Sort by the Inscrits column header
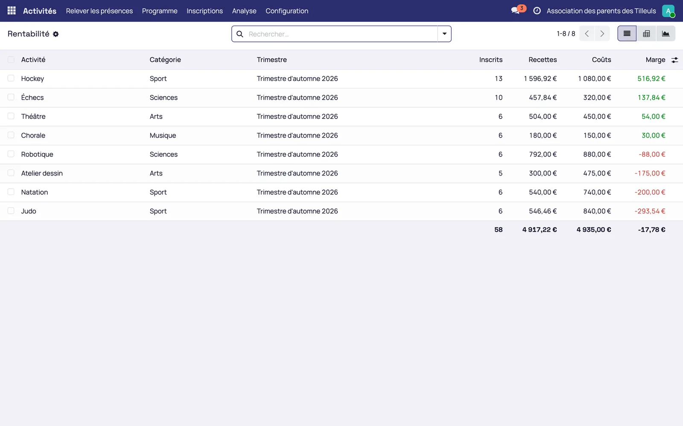 tap(491, 60)
